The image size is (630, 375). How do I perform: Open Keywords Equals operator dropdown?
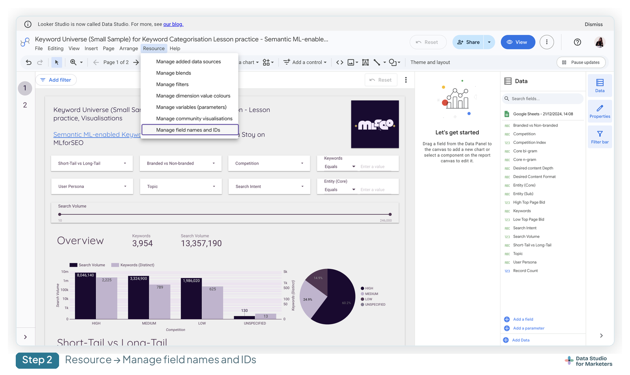click(340, 167)
